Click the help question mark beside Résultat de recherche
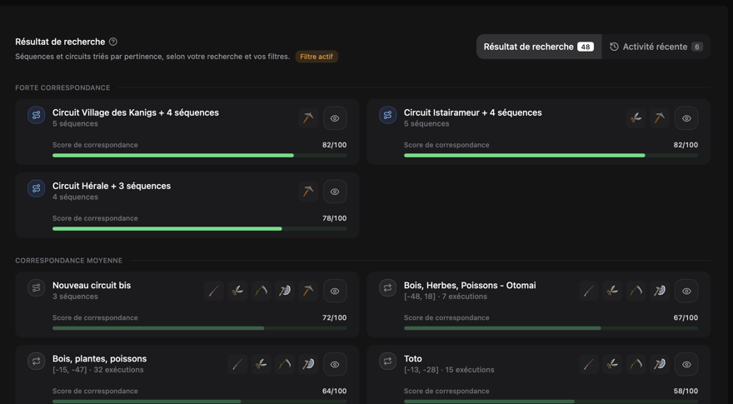This screenshot has height=404, width=733. tap(113, 42)
